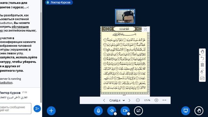Reset zoom via the 125 % label

point(147,100)
